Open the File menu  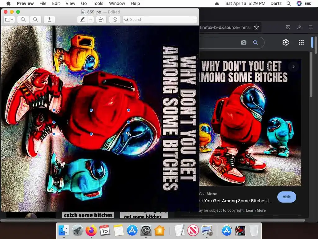43,3
